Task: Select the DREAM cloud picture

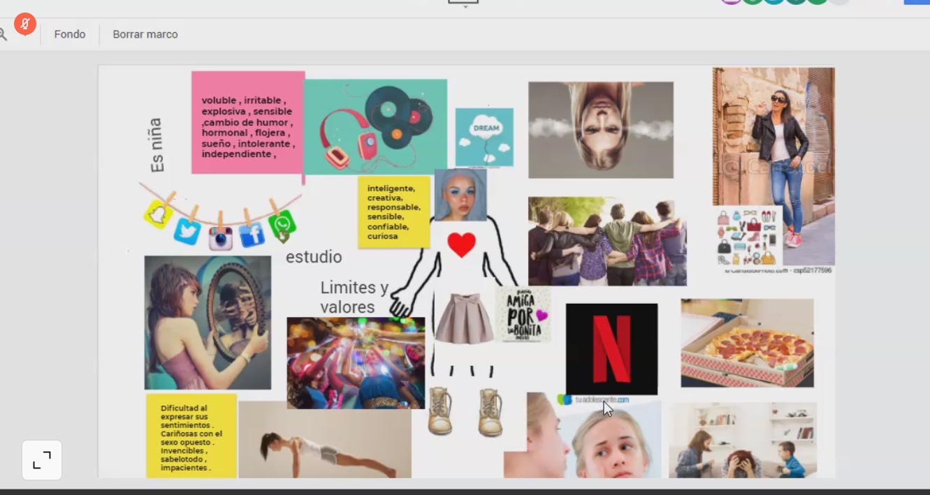Action: 484,137
